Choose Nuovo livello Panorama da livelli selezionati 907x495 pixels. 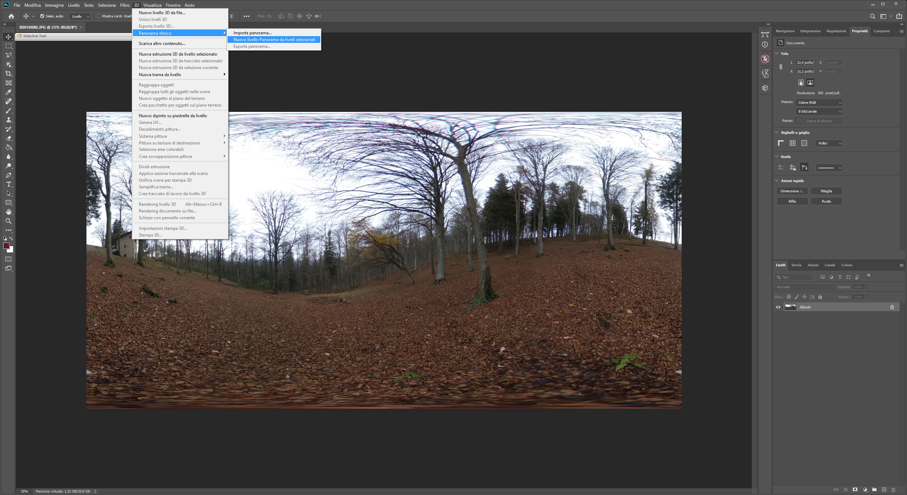click(x=274, y=40)
